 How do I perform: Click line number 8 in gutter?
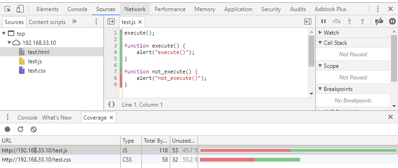click(x=115, y=78)
